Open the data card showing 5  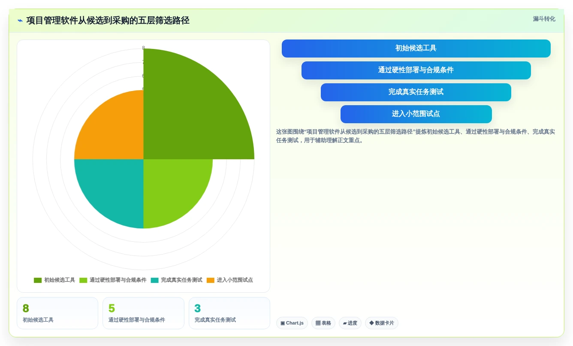click(143, 313)
